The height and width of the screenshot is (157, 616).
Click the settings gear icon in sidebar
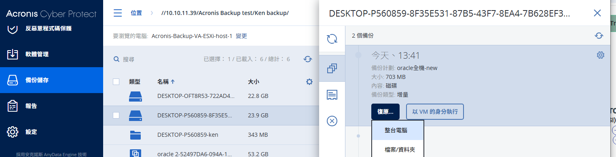(13, 132)
